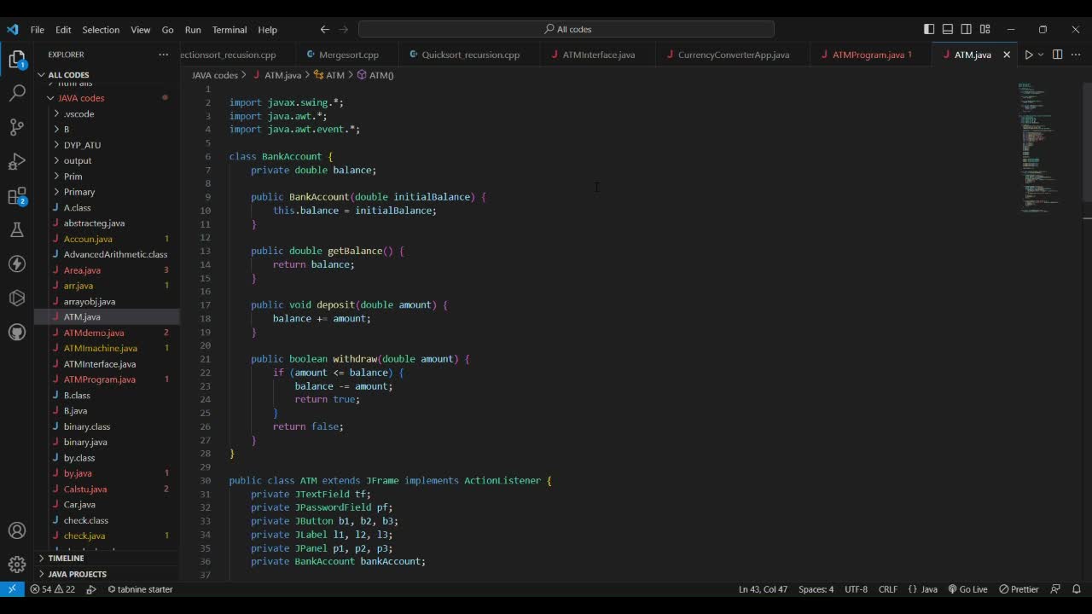Viewport: 1092px width, 614px height.
Task: Open the Source Control view
Action: tap(17, 127)
